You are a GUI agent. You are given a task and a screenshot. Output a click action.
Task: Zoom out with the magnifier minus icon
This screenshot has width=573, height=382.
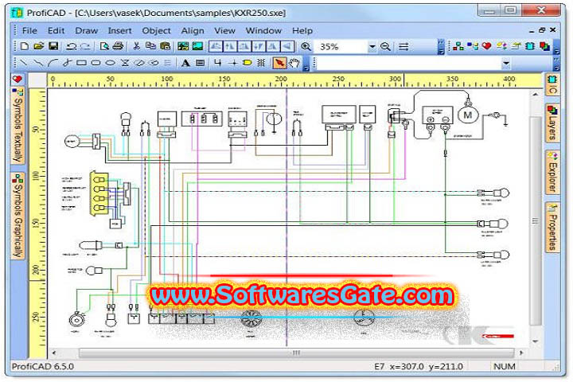coord(385,46)
